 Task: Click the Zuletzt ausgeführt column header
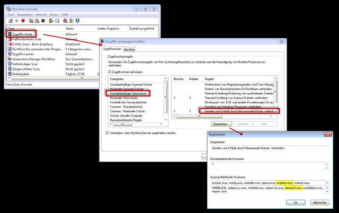point(142,29)
